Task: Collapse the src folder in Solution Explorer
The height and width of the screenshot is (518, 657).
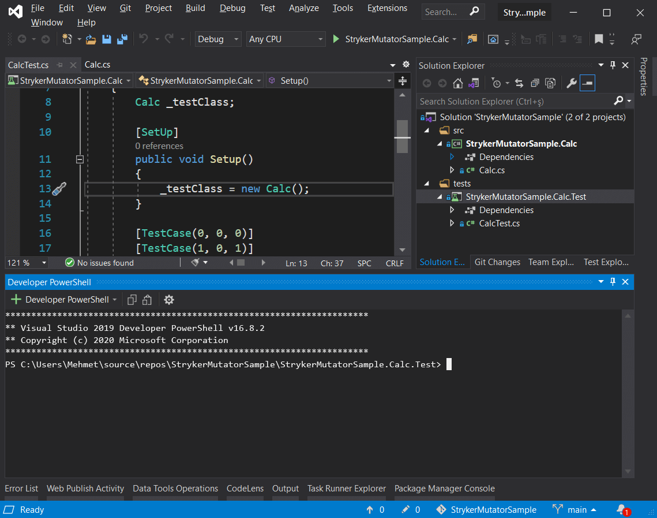Action: point(426,131)
